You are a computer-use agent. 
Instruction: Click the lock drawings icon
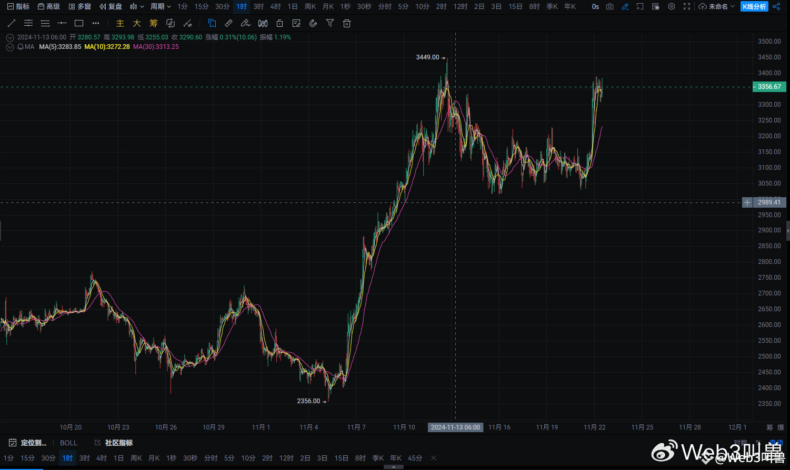click(280, 23)
